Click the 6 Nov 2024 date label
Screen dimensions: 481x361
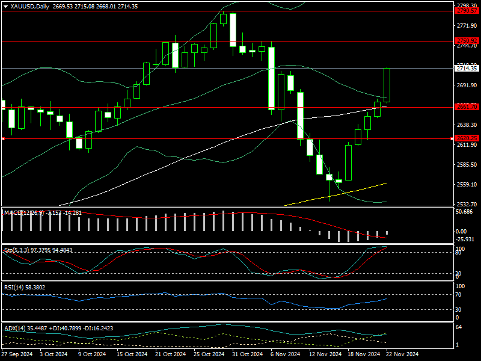pos(285,354)
